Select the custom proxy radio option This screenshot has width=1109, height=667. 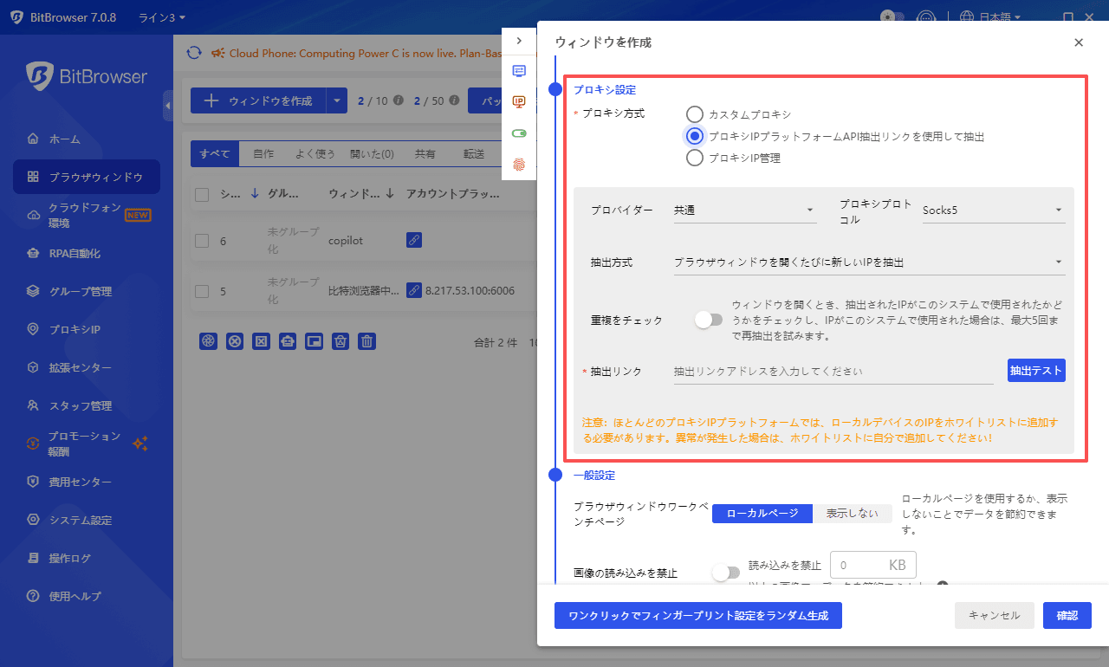tap(694, 113)
